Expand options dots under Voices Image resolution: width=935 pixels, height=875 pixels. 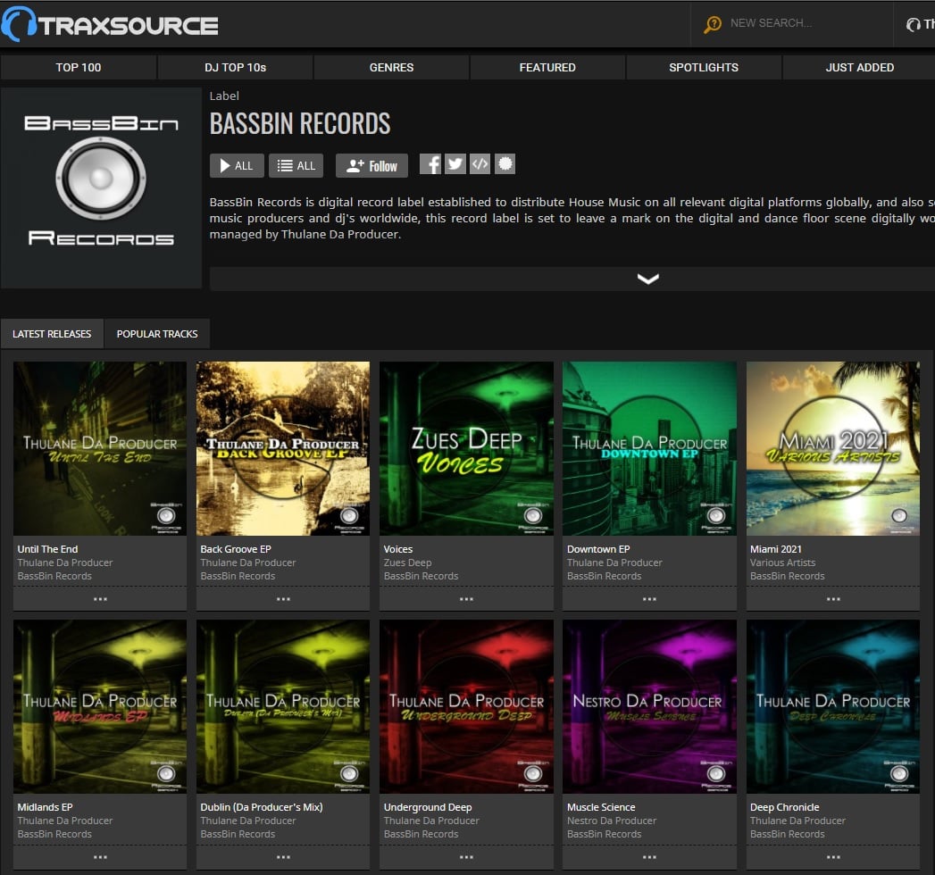click(x=466, y=599)
